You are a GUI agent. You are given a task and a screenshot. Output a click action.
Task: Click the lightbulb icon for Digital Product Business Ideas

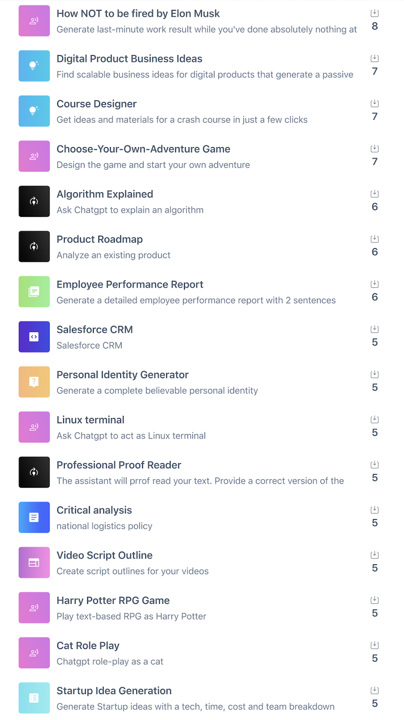coord(34,66)
